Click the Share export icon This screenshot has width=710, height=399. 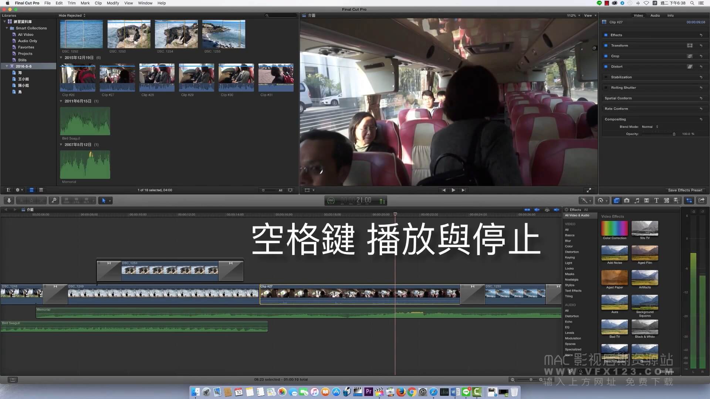(701, 201)
